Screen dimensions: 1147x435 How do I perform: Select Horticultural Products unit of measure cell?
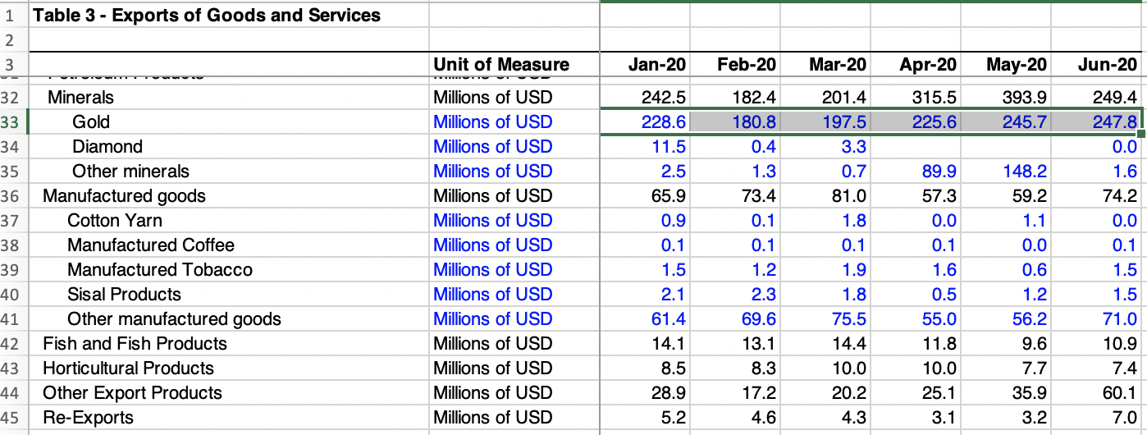pyautogui.click(x=493, y=369)
